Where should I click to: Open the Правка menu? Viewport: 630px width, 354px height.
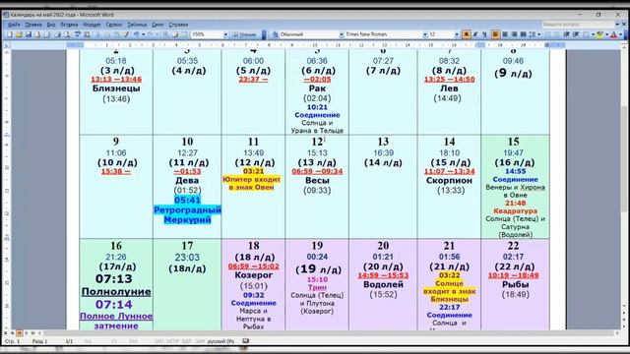point(32,25)
